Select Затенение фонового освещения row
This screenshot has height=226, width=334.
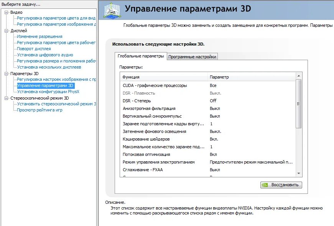[208, 131]
